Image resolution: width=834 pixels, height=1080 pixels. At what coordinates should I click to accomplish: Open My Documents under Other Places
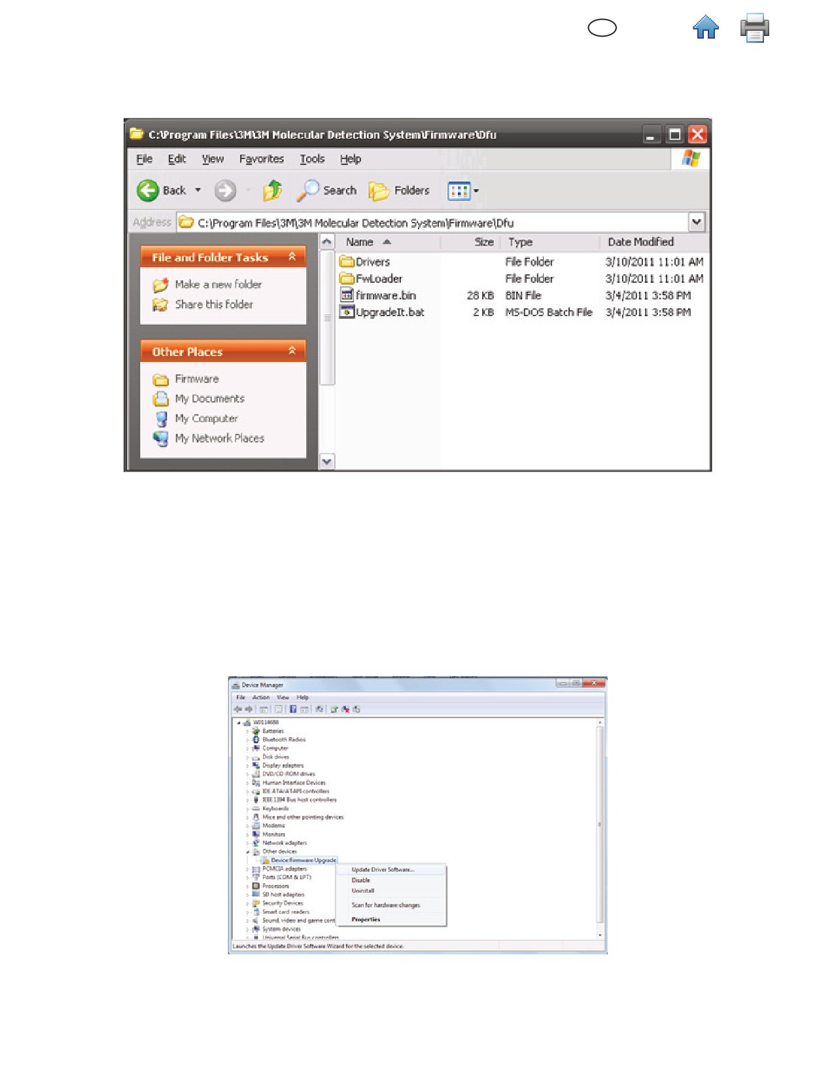pyautogui.click(x=209, y=399)
